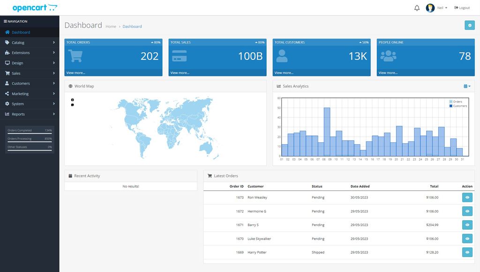Click the Orders Completed progress bar

pyautogui.click(x=30, y=133)
